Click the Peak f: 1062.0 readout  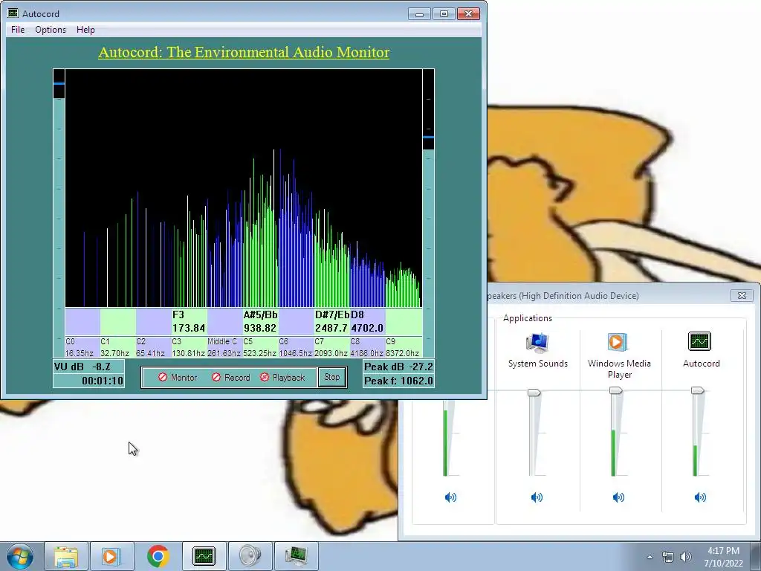[x=398, y=381]
